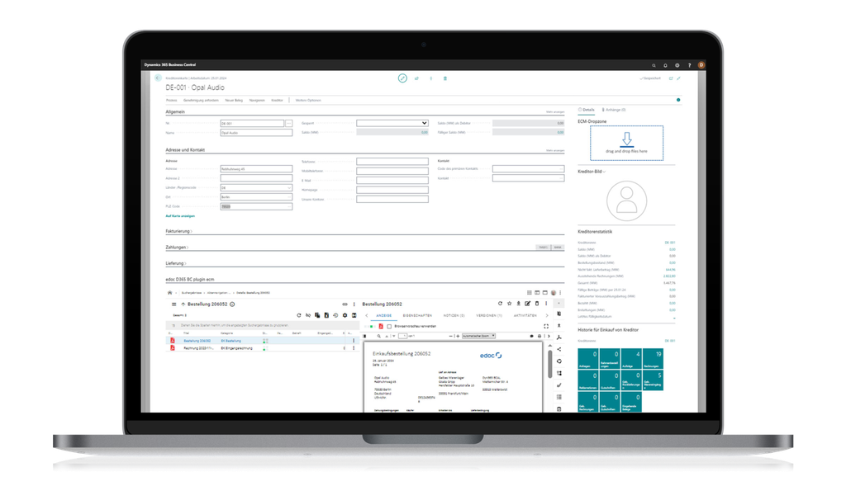Expand the Lieferung section
This screenshot has height=486, width=846.
176,263
